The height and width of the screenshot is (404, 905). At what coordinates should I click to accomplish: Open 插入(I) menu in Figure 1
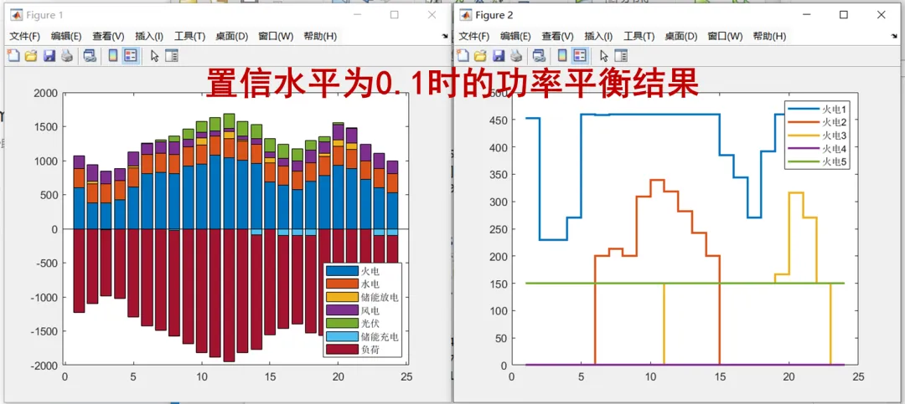(149, 36)
